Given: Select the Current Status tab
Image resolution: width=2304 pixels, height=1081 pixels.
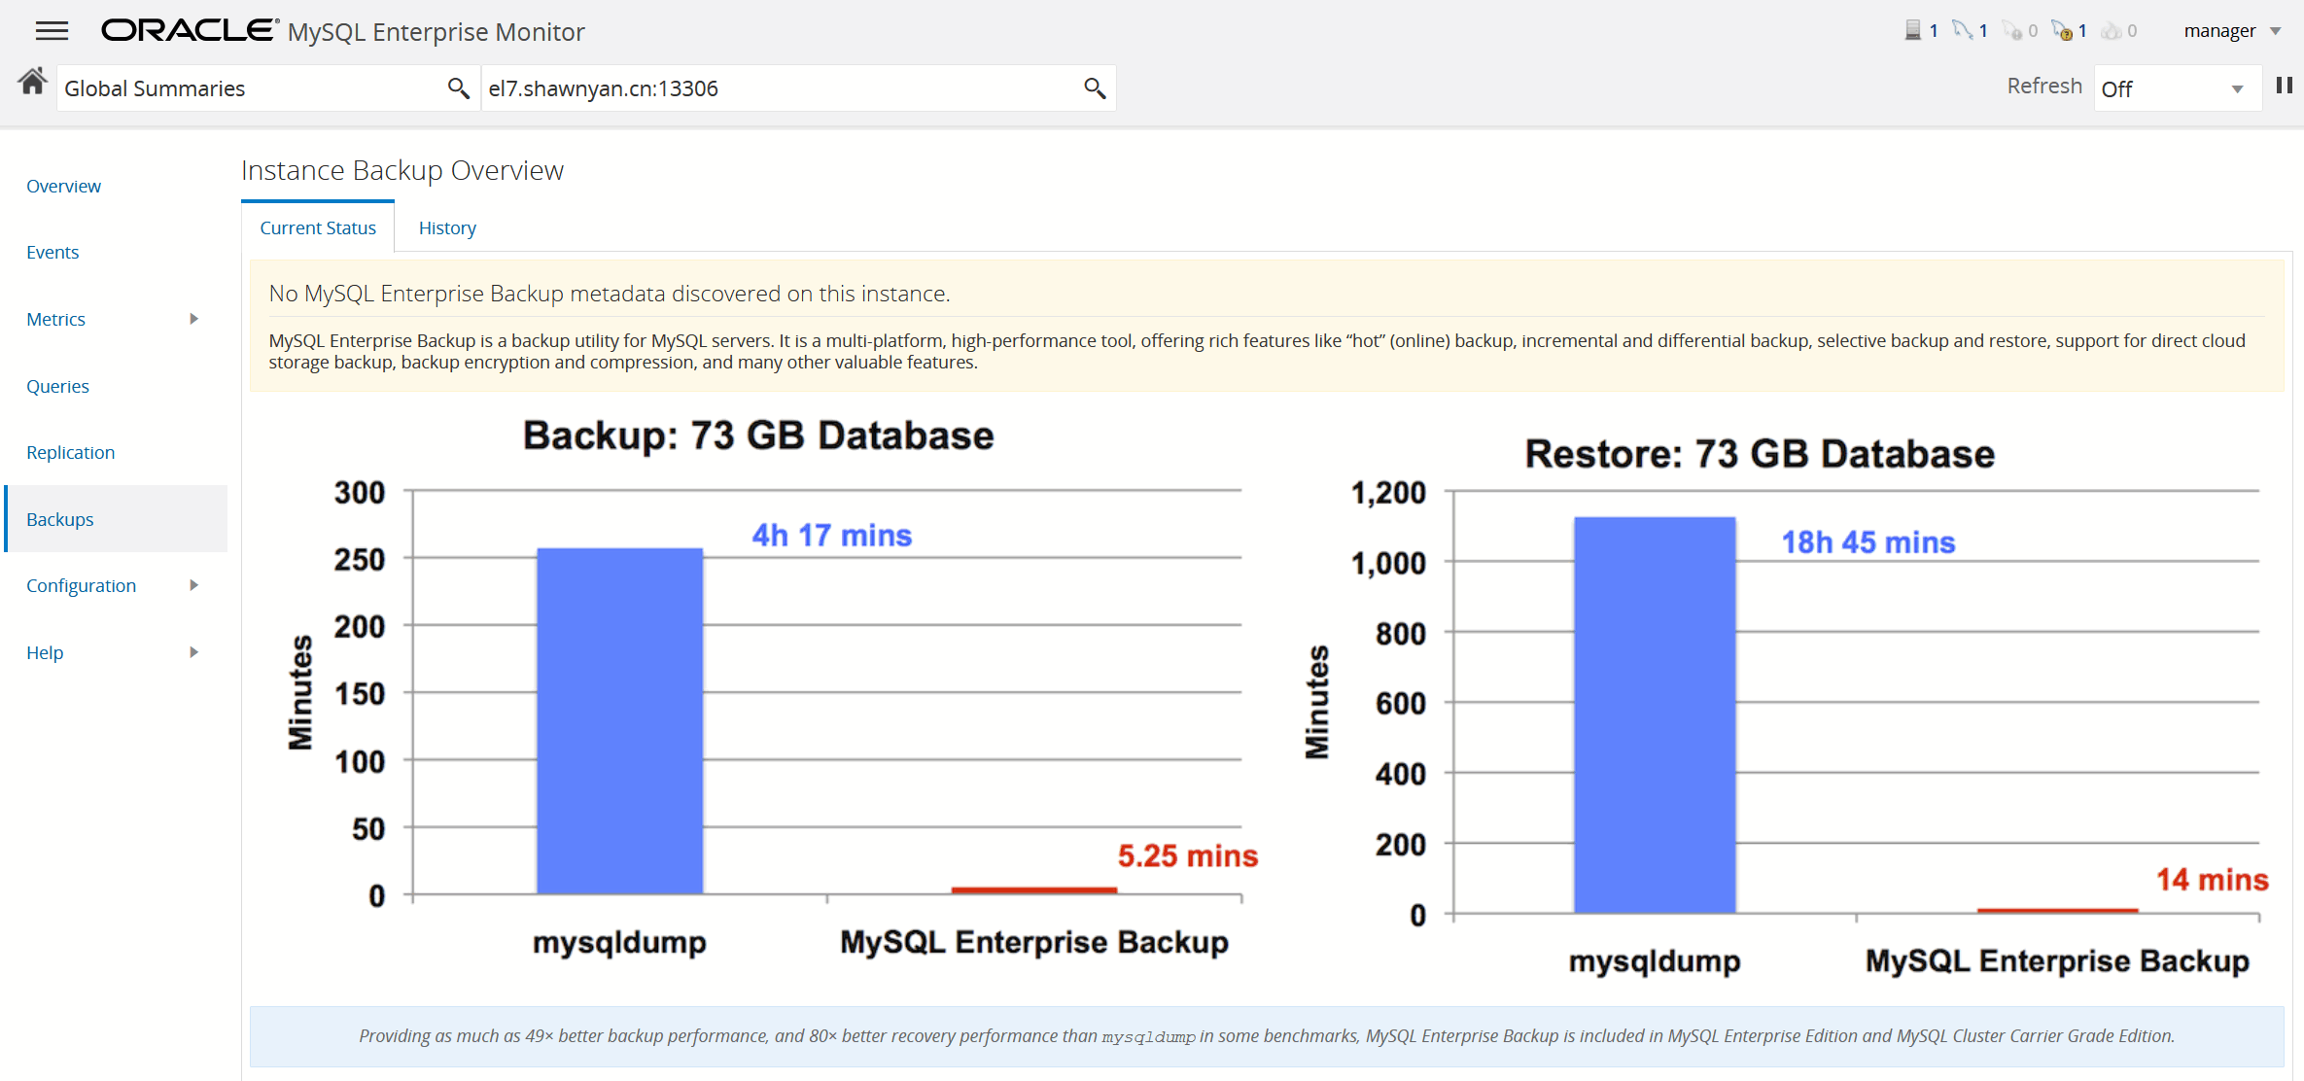Looking at the screenshot, I should [x=318, y=227].
